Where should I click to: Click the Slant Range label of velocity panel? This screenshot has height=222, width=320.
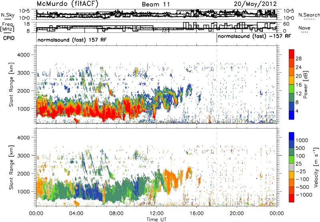11,167
